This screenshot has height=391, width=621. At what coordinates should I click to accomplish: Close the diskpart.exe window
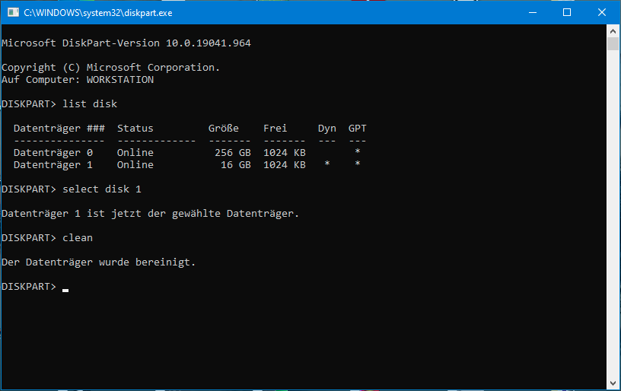click(601, 13)
